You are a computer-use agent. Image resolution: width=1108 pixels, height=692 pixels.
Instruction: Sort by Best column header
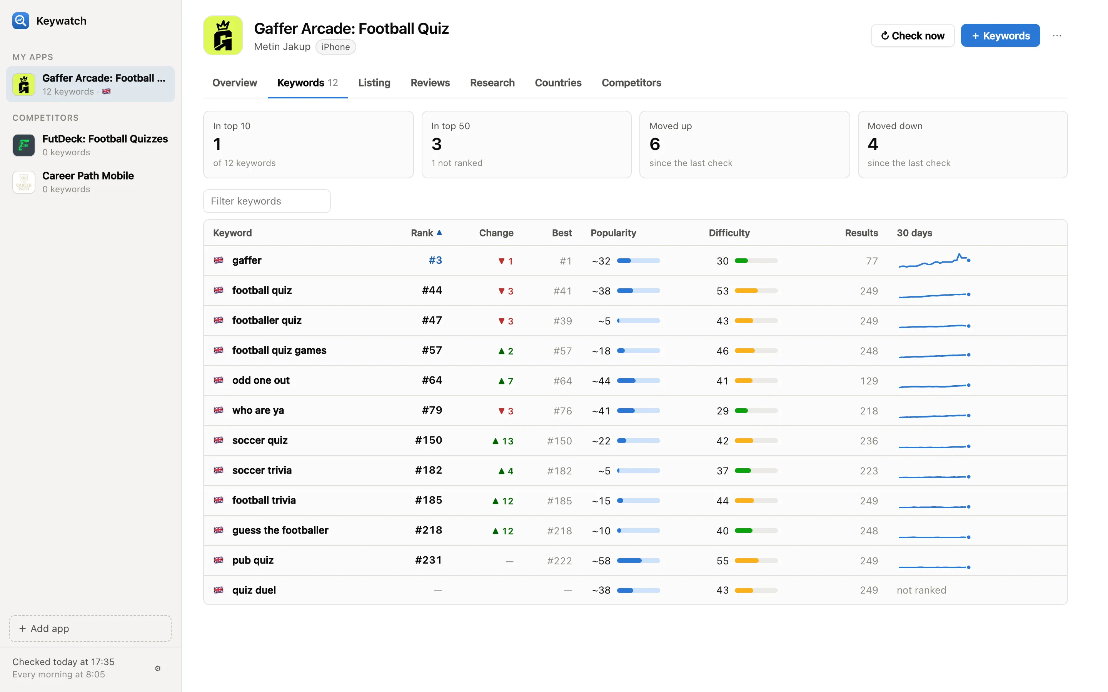point(562,233)
